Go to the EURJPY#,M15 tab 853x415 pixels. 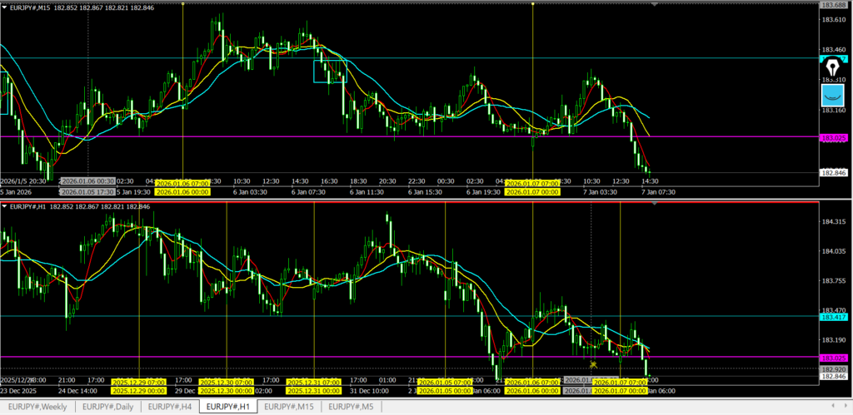coord(289,406)
